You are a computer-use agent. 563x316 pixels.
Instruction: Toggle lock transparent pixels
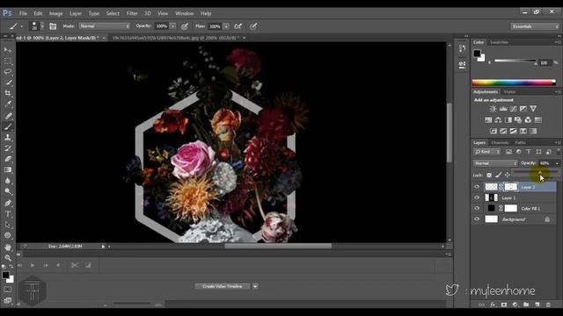(489, 175)
